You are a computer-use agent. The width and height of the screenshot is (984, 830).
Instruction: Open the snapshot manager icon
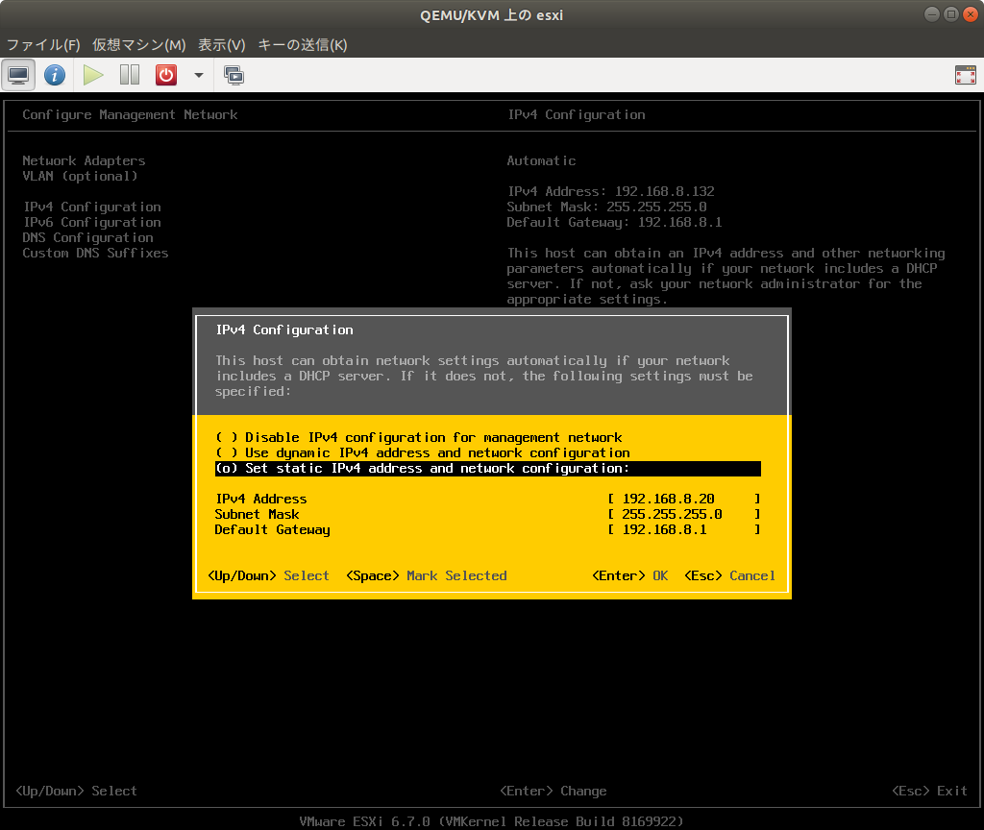(234, 75)
